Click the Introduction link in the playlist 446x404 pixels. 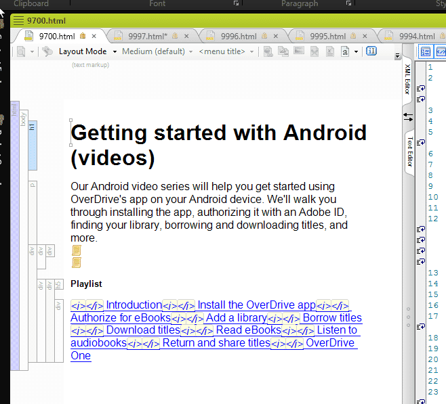point(134,305)
